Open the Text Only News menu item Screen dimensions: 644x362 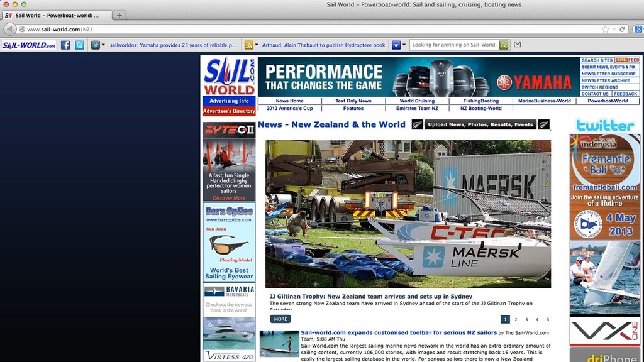click(x=353, y=101)
